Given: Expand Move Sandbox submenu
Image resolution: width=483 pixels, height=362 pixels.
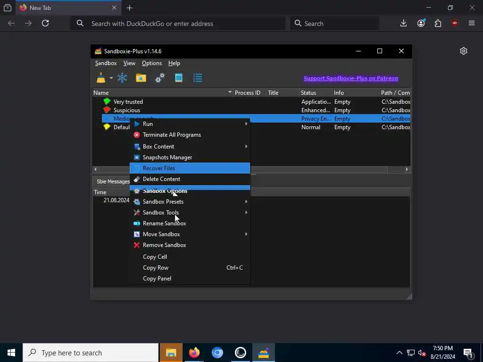Looking at the screenshot, I should click(x=190, y=234).
